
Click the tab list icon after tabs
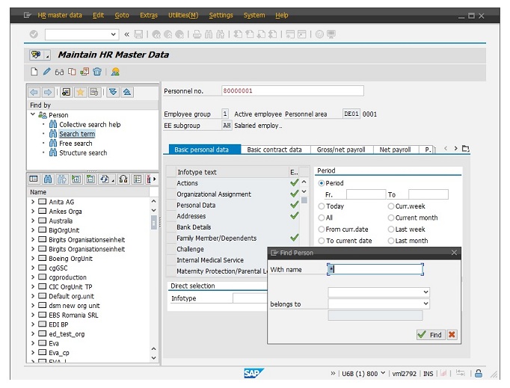pyautogui.click(x=466, y=149)
